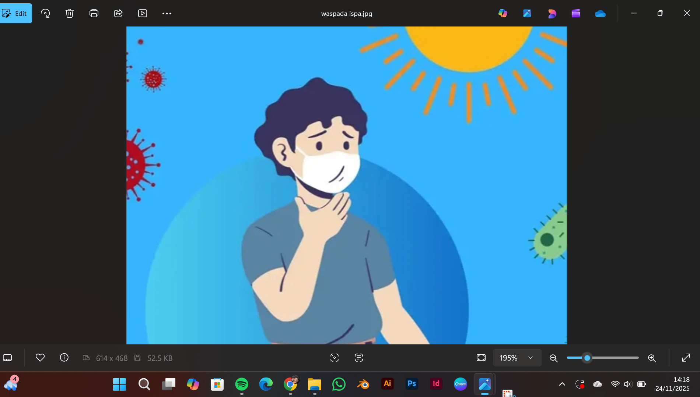Zoom out with the minus magnifier icon
The height and width of the screenshot is (397, 700).
(553, 358)
